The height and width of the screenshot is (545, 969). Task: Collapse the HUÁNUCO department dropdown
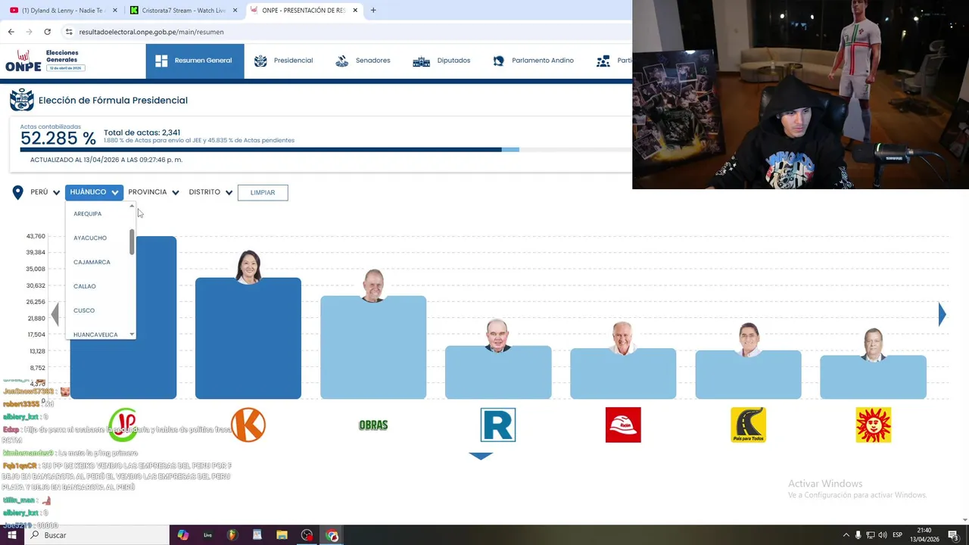pos(94,192)
